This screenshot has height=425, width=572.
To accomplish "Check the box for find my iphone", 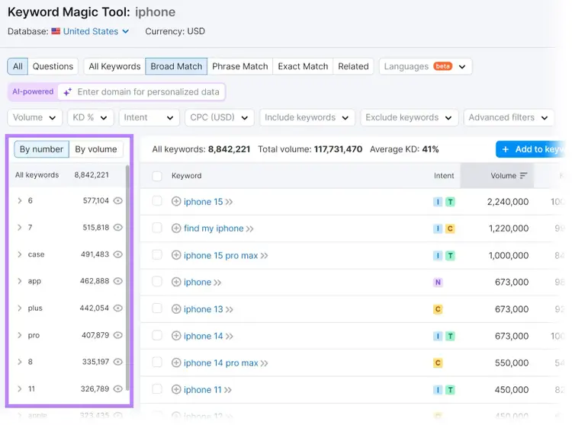I will pyautogui.click(x=157, y=228).
